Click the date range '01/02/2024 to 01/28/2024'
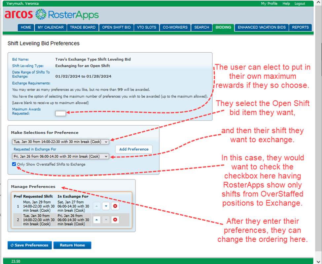The height and width of the screenshot is (264, 322). tap(83, 76)
